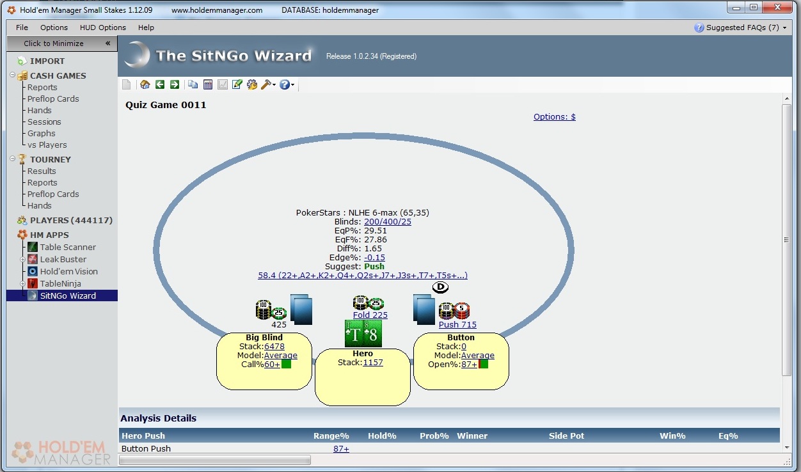This screenshot has height=472, width=801.
Task: Click the vertical scrollbar of the wizard
Action: [787, 240]
